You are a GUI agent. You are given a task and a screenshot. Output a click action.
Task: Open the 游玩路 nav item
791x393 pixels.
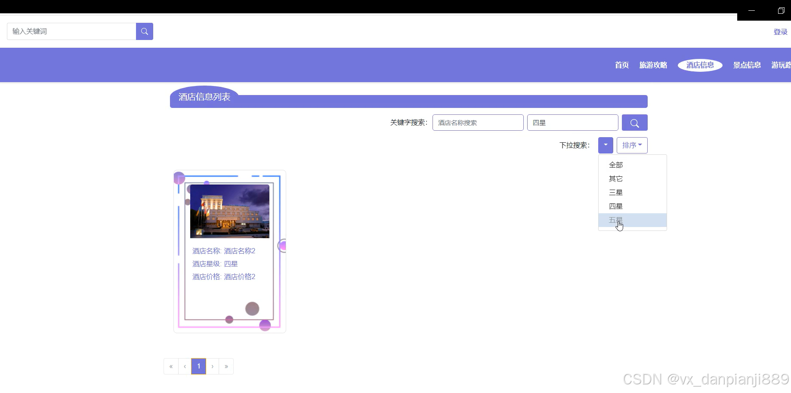781,65
